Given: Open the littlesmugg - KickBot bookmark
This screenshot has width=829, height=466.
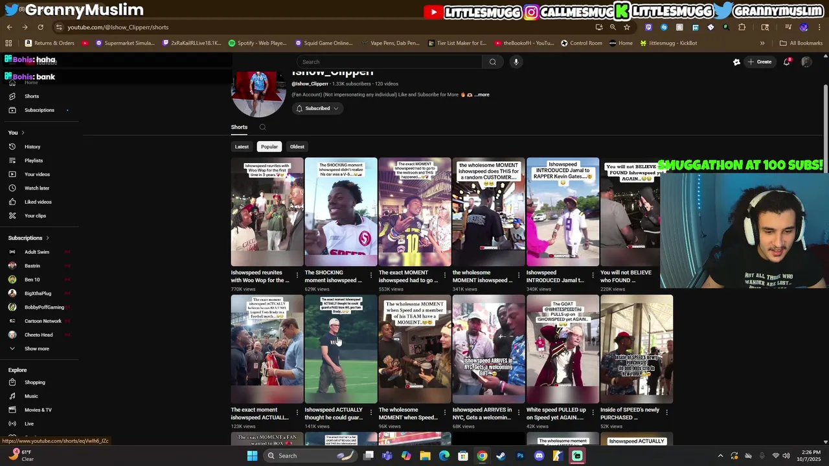Looking at the screenshot, I should tap(668, 43).
